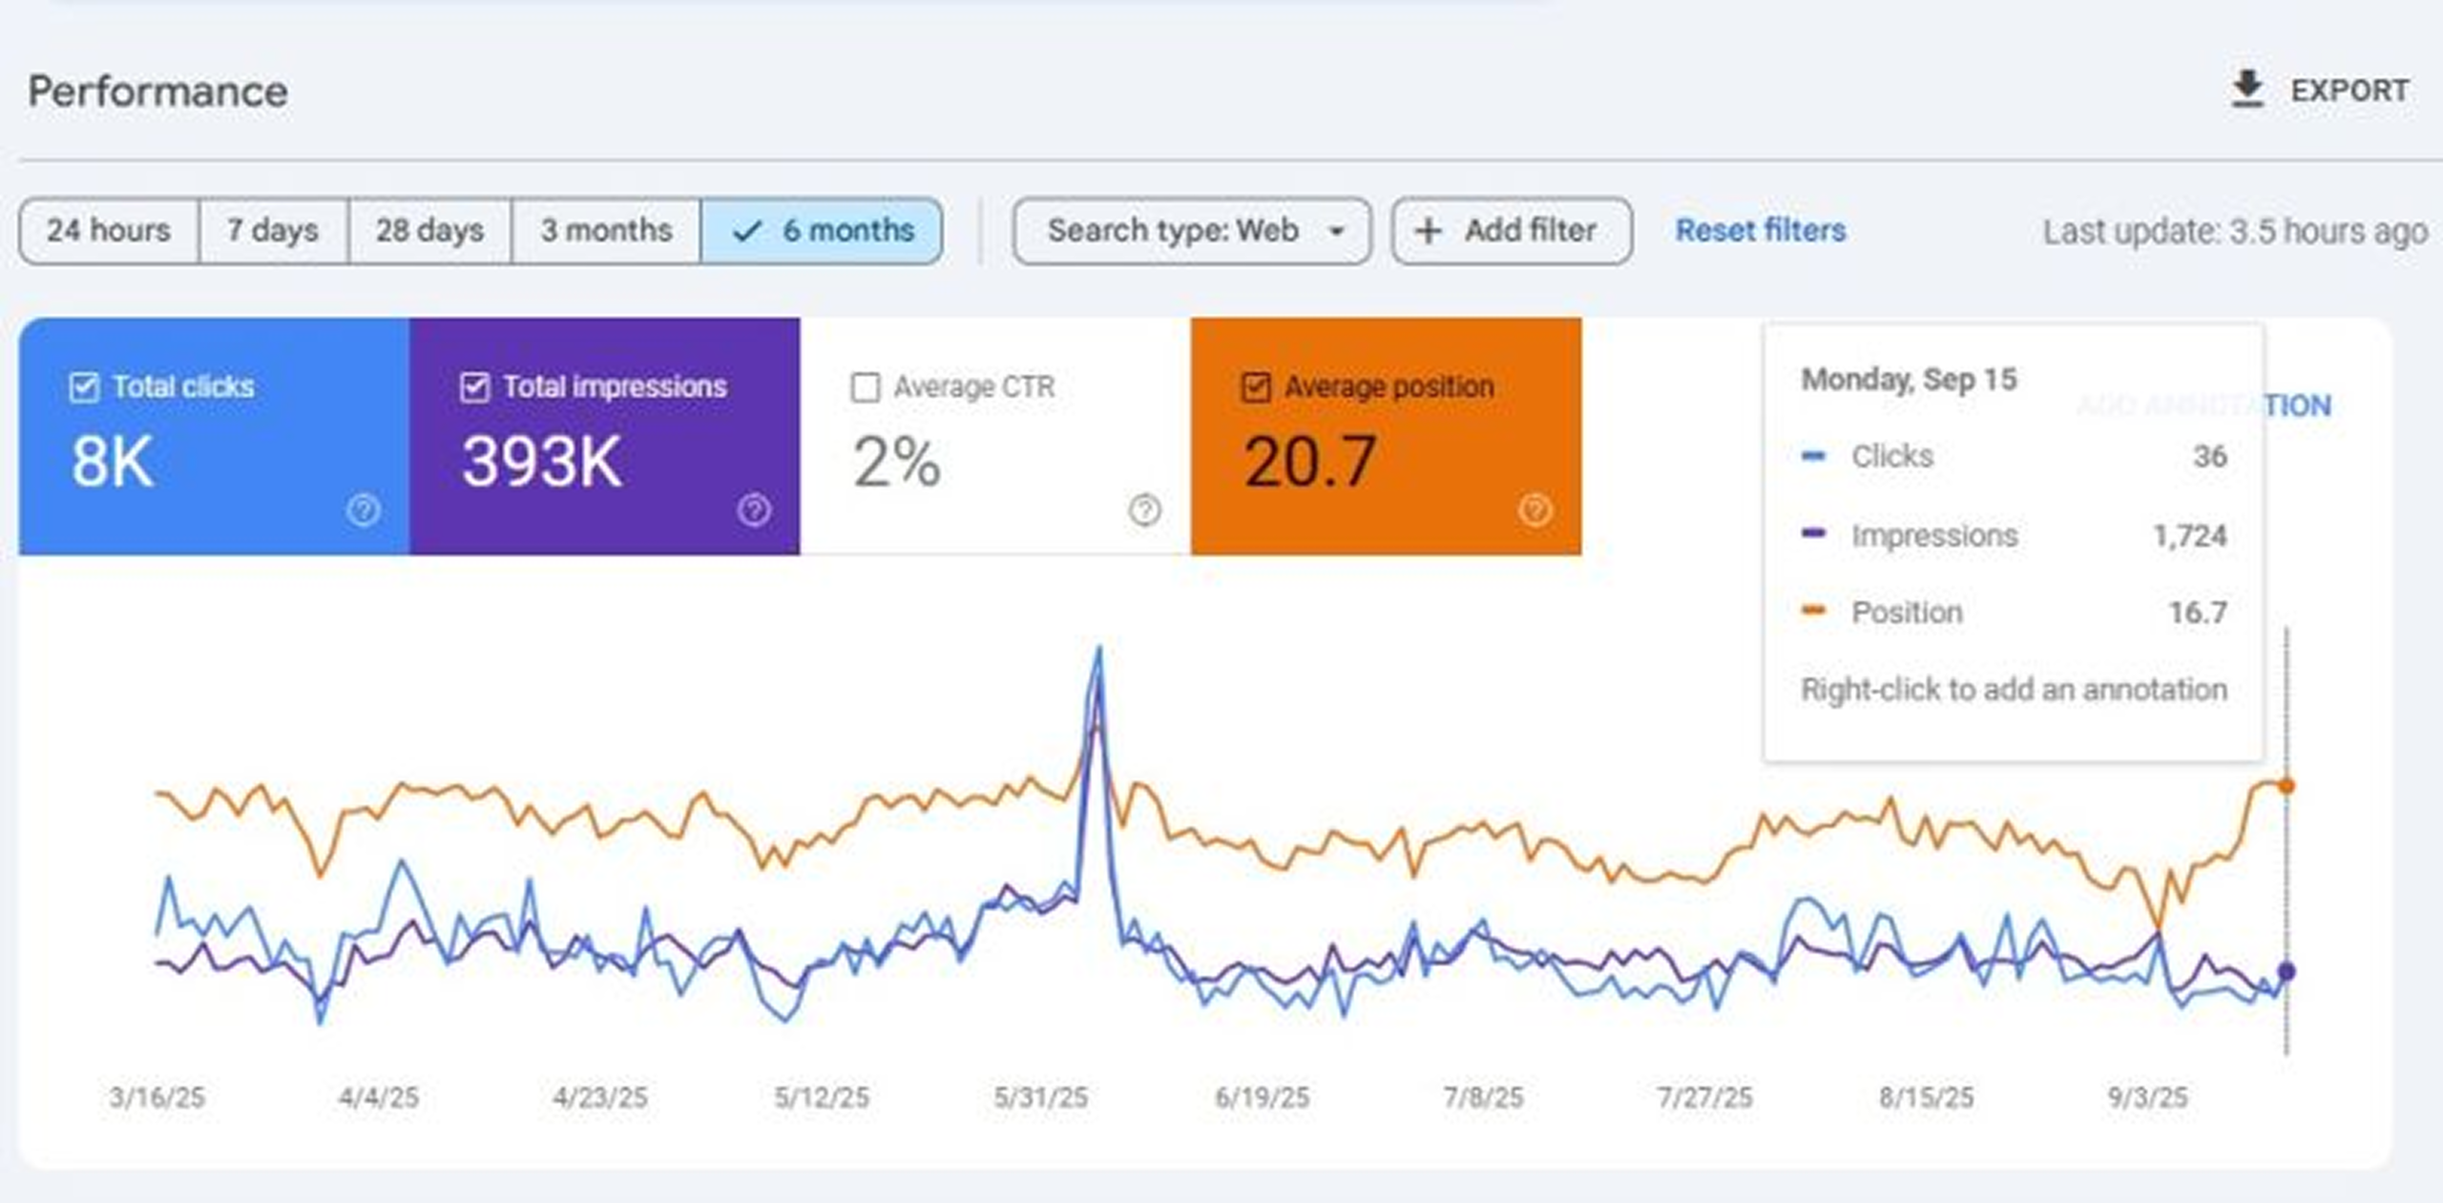
Task: Uncheck the Average position checkbox
Action: pos(1255,387)
